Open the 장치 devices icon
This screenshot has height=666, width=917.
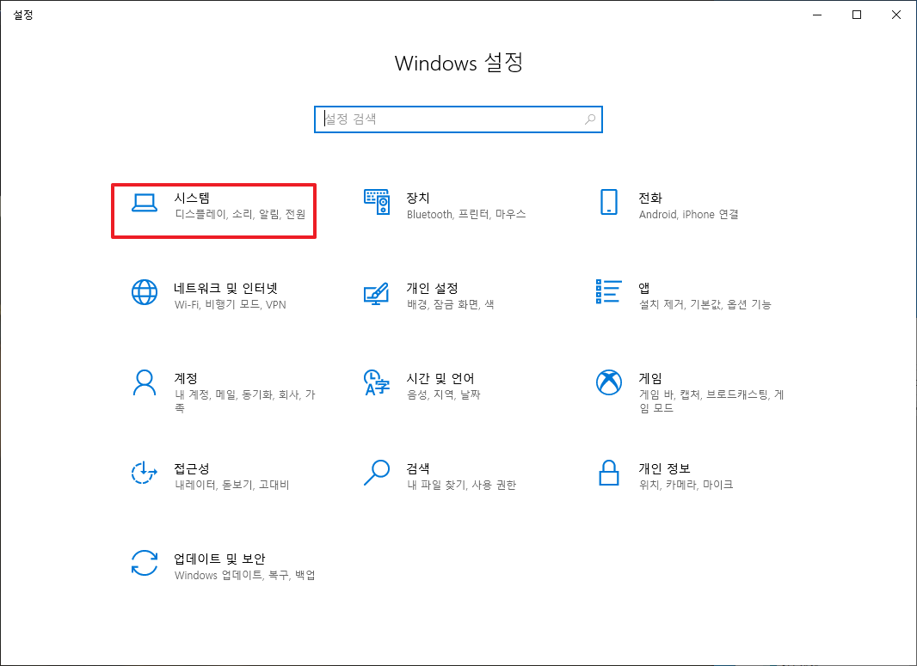click(x=377, y=202)
